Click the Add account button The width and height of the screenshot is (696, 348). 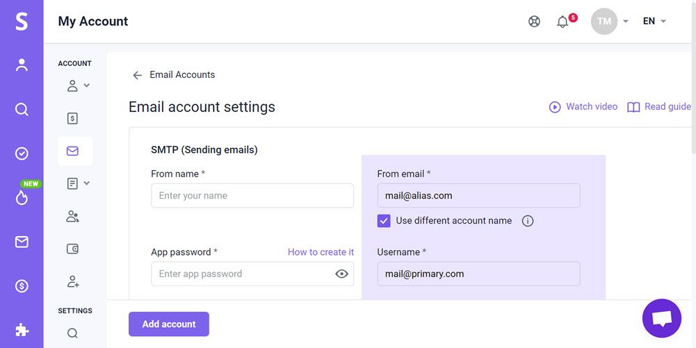(x=168, y=324)
